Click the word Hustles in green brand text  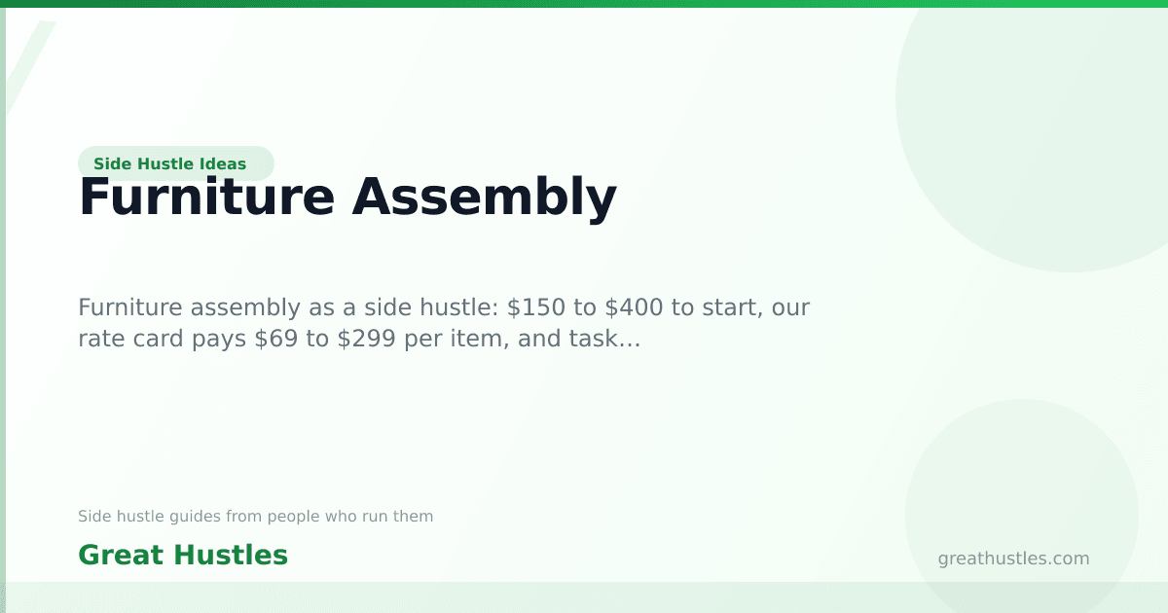(x=233, y=556)
